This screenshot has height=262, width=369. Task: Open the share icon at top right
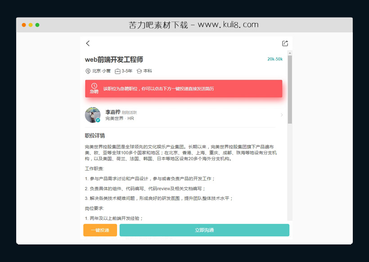click(x=284, y=43)
